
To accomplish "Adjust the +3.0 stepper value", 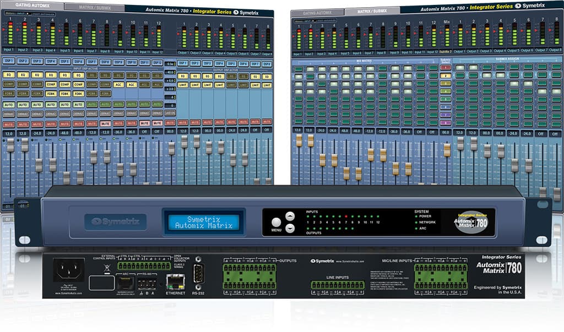I will (x=170, y=89).
